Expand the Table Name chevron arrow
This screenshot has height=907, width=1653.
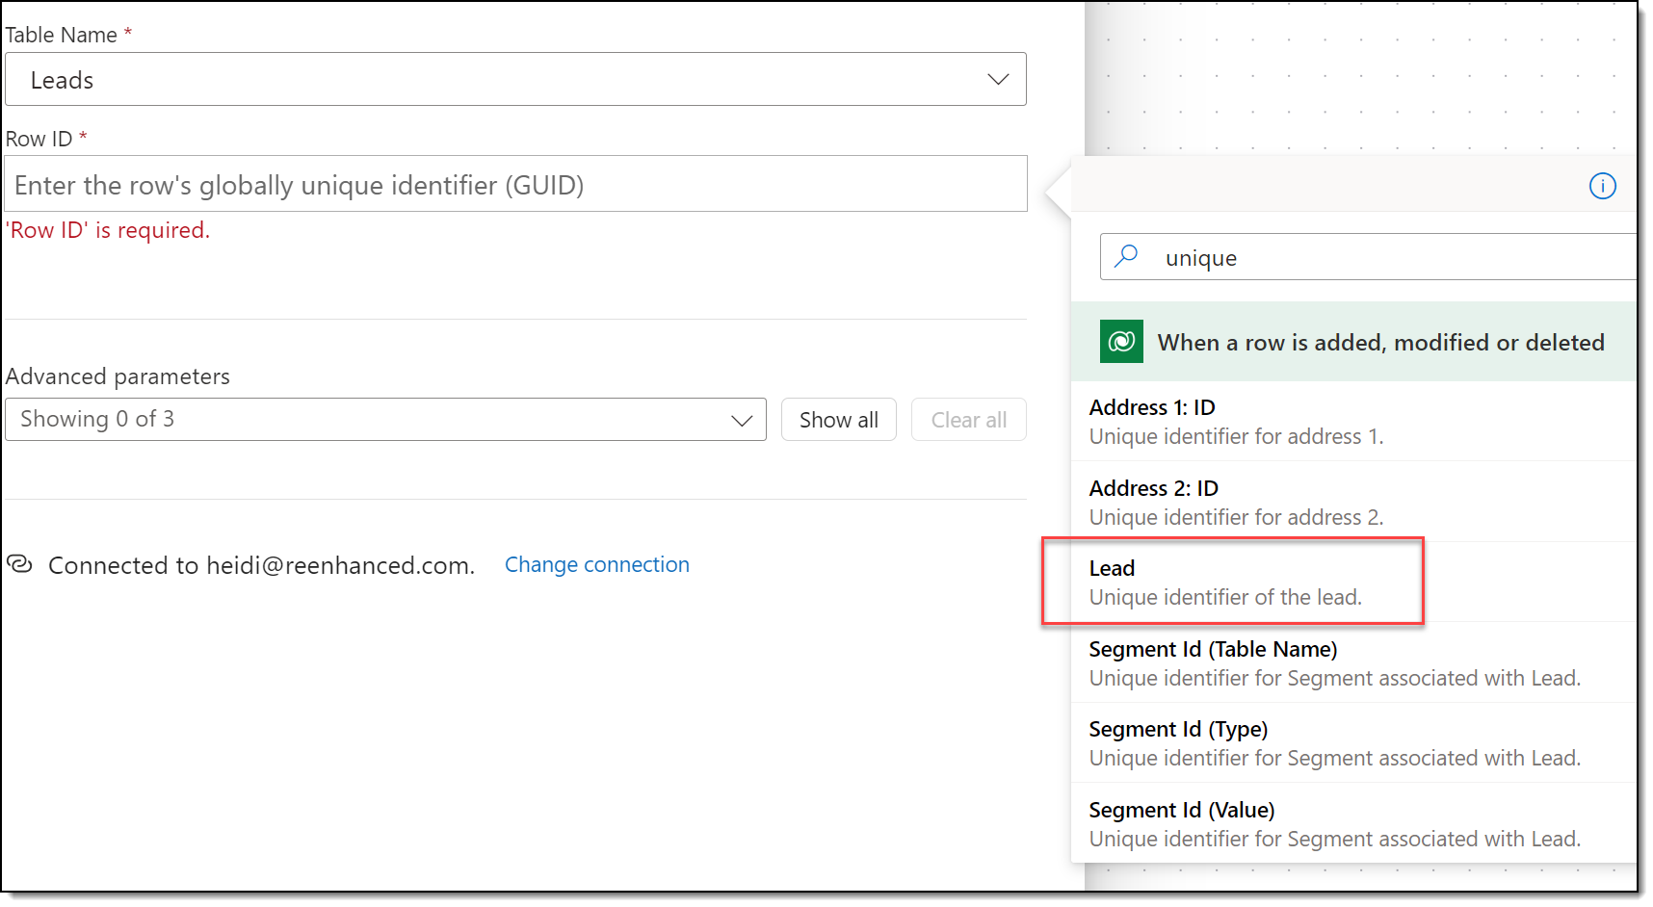tap(998, 79)
